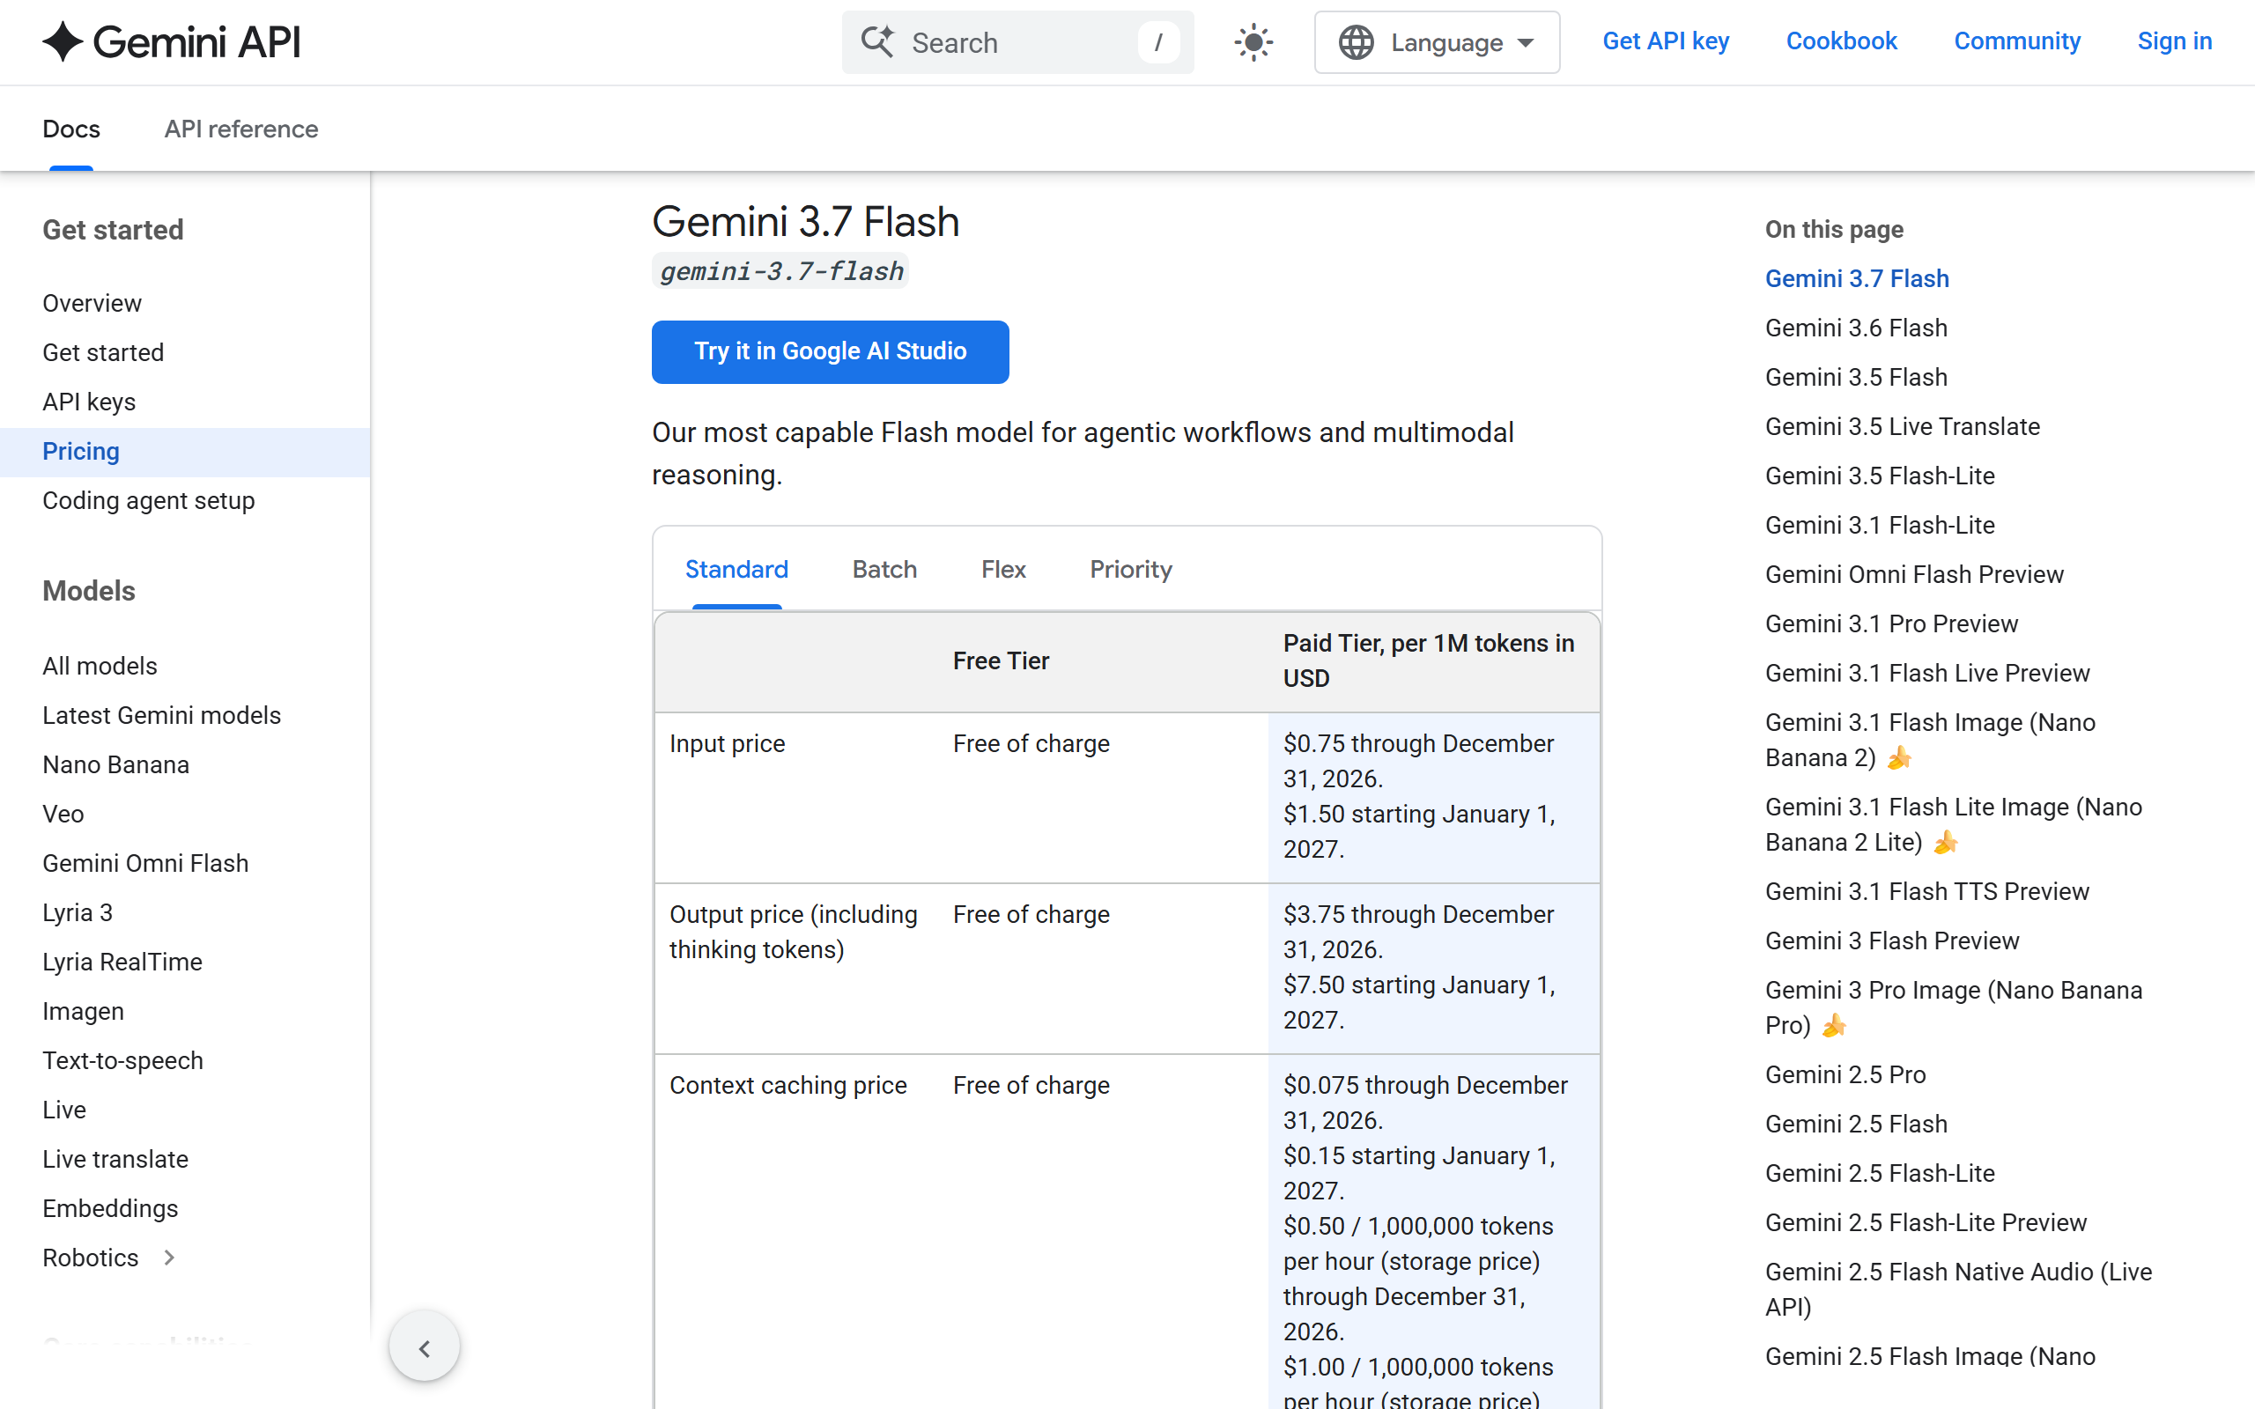Image resolution: width=2255 pixels, height=1409 pixels.
Task: Click the search sparkle magnifier icon
Action: (x=876, y=42)
